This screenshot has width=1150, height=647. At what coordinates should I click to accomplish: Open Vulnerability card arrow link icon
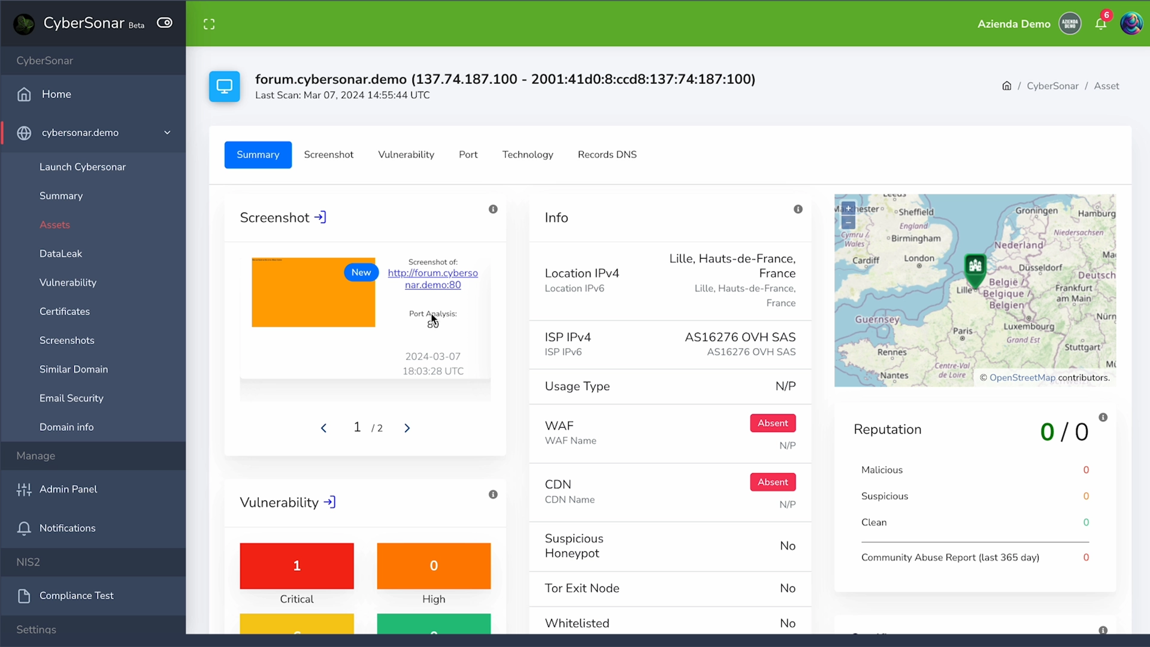(329, 502)
